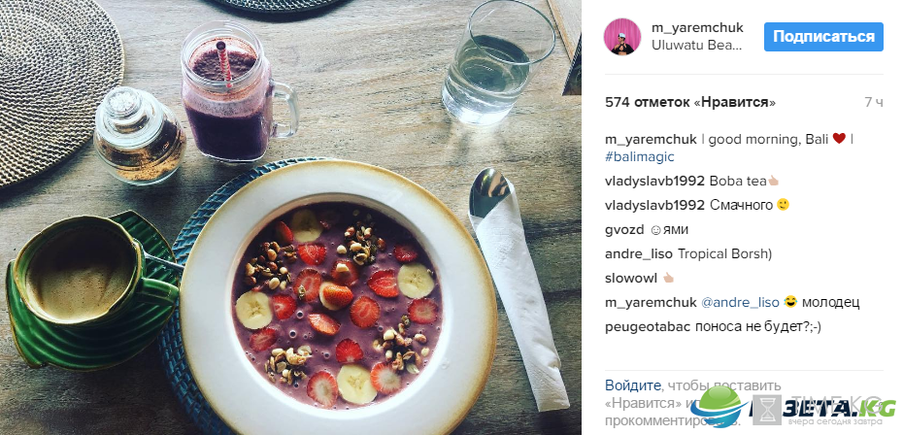This screenshot has width=903, height=435.
Task: Click the smoothie bowl photo
Action: coord(290,217)
